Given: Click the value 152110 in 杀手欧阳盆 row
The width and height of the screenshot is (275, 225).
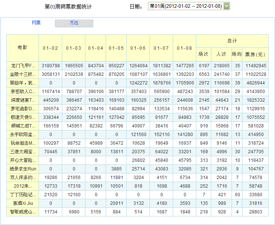Looking at the screenshot, I should (162, 135).
